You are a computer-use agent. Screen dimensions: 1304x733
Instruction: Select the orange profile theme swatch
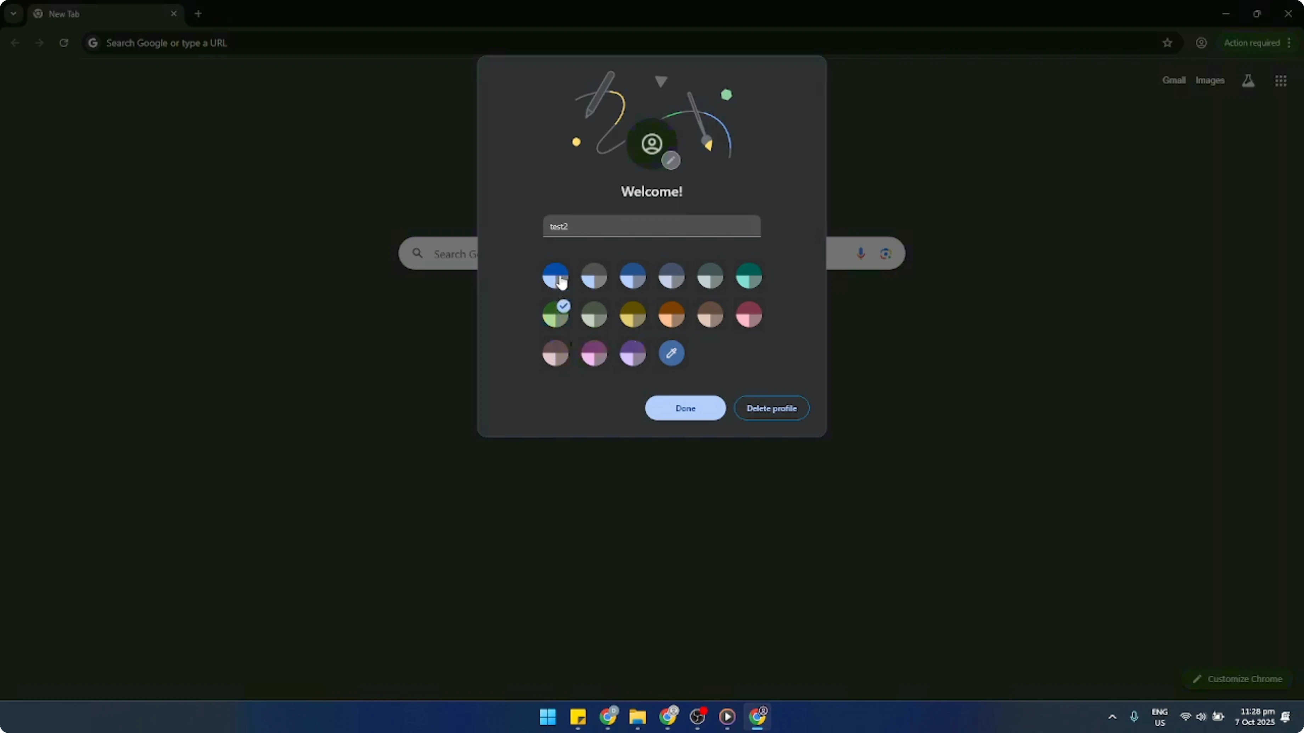pos(671,314)
